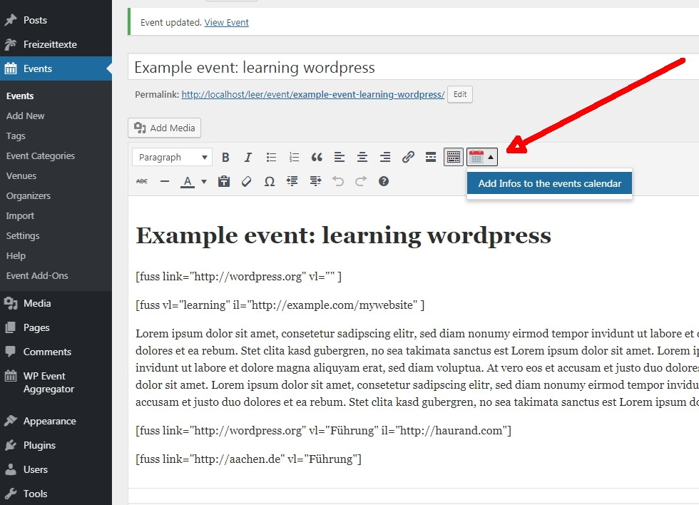Viewport: 699px width, 505px height.
Task: Undo the last edit
Action: (338, 181)
